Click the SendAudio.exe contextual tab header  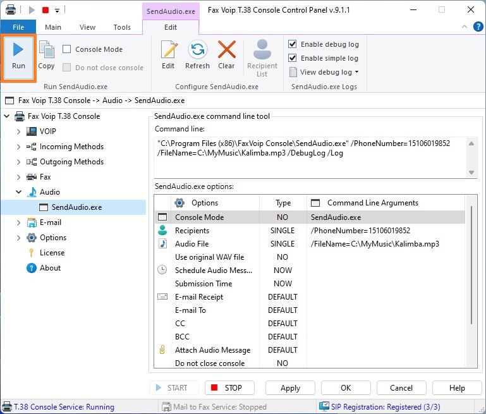tap(171, 11)
